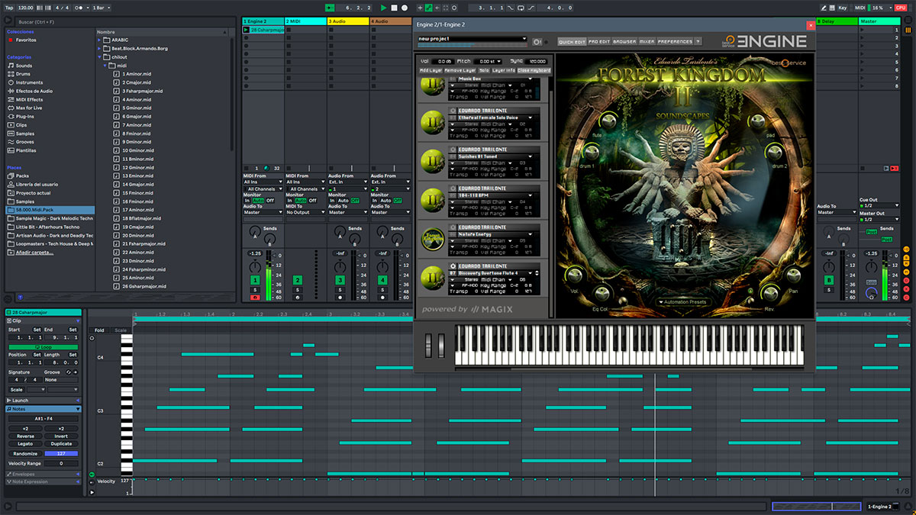
Task: Expand the ARABIC folder
Action: 100,40
